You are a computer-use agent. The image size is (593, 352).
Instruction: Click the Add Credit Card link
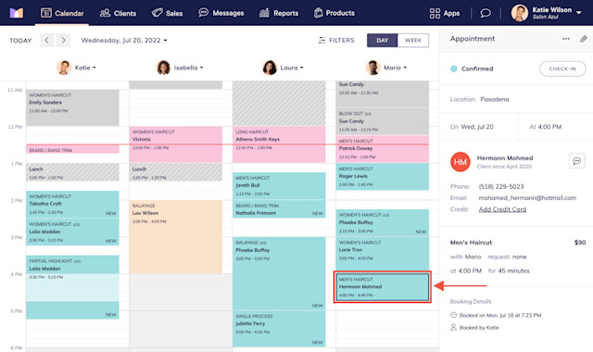point(502,209)
